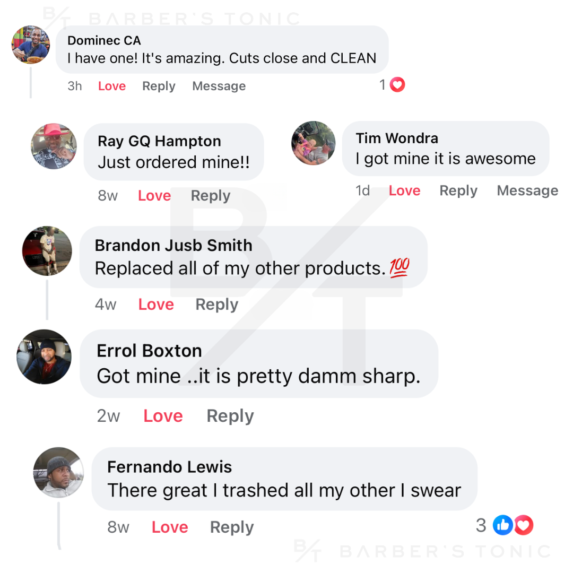Open the Errol Boxton name link
Screen dimensions: 573x573
[149, 351]
